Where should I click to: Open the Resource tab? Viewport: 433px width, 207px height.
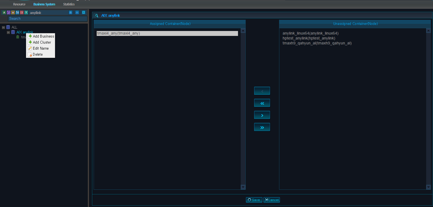[x=19, y=4]
